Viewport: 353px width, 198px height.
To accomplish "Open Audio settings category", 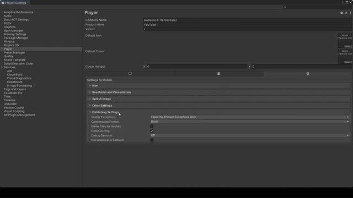I will pos(8,16).
